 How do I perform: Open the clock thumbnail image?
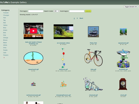coord(123,84)
